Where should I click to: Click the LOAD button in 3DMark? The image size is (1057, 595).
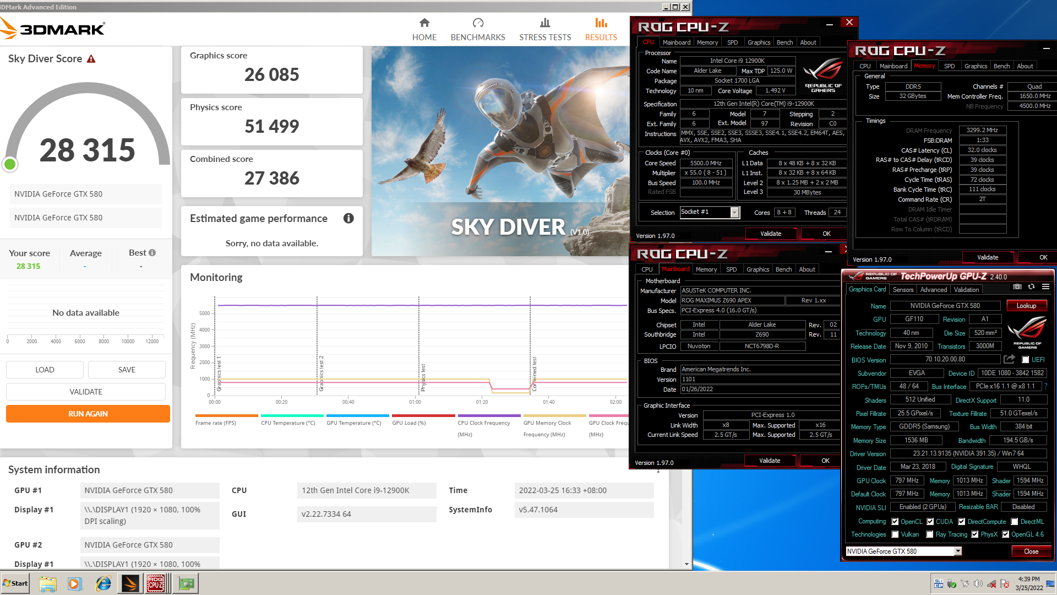pos(45,370)
